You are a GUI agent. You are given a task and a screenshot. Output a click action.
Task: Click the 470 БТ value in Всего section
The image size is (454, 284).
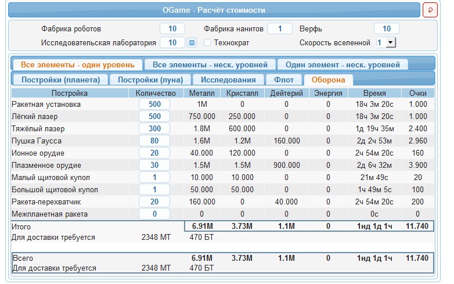201,268
